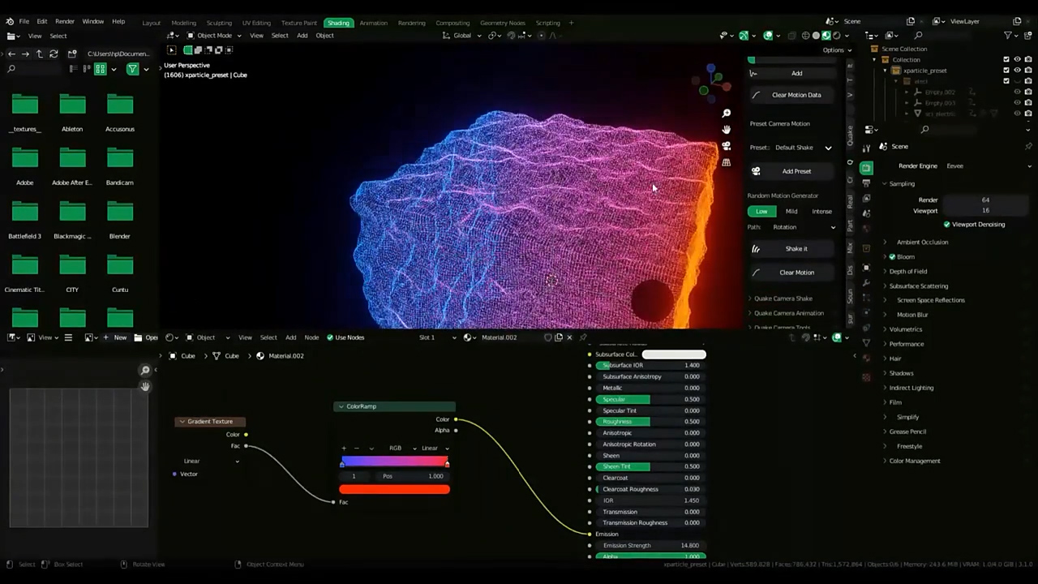Create new folder in file browser

(x=71, y=54)
